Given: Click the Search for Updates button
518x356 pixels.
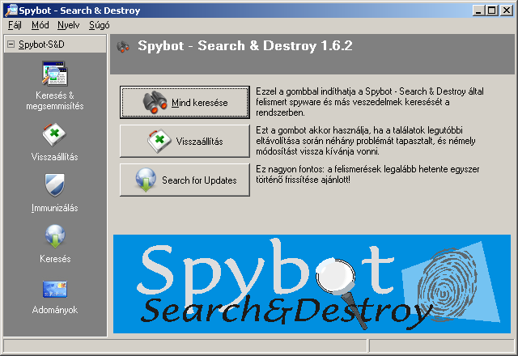Looking at the screenshot, I should coord(185,180).
